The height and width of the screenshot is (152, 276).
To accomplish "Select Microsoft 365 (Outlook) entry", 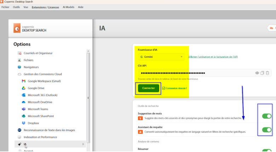I will (x=42, y=95).
